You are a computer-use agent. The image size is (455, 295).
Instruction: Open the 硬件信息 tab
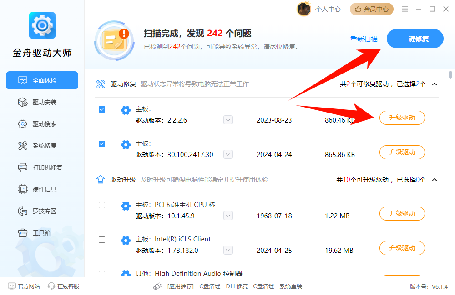tap(42, 189)
